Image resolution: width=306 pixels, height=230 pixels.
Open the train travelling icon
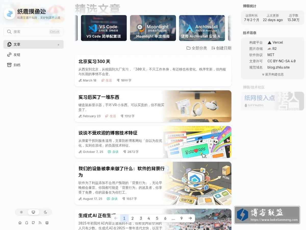(47, 223)
